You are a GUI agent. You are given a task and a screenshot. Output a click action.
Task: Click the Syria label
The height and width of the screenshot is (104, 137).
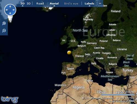pos(132,78)
